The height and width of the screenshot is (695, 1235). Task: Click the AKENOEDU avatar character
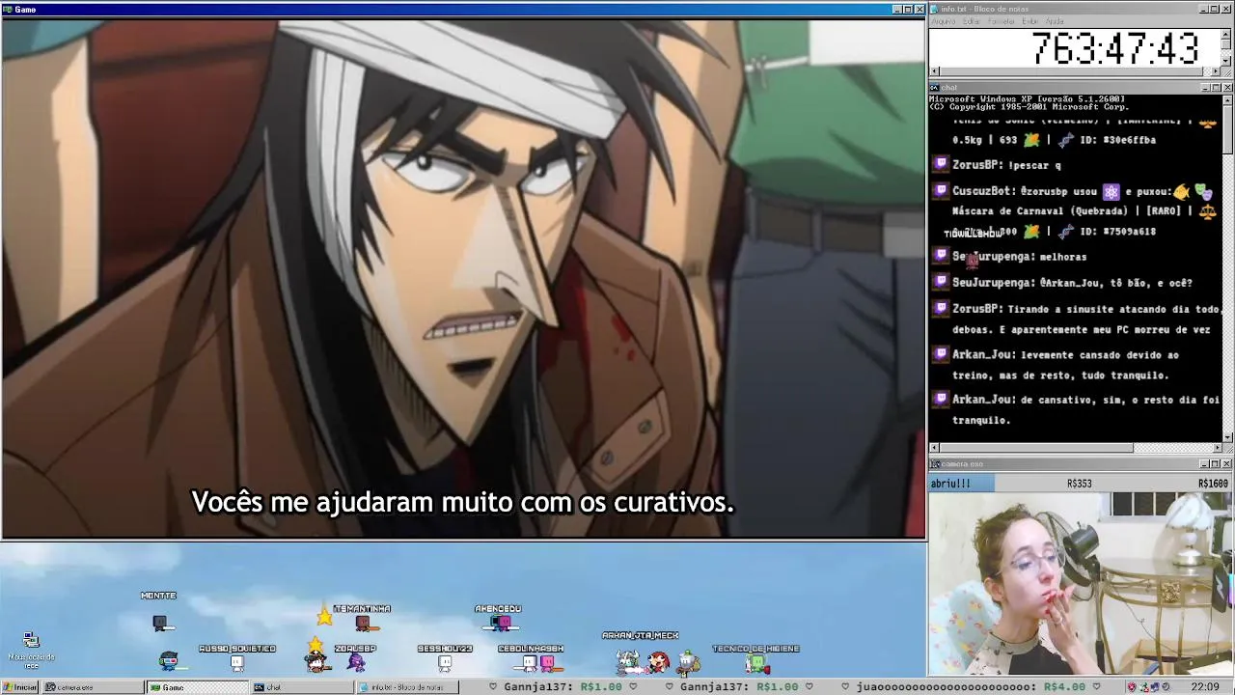pos(500,623)
